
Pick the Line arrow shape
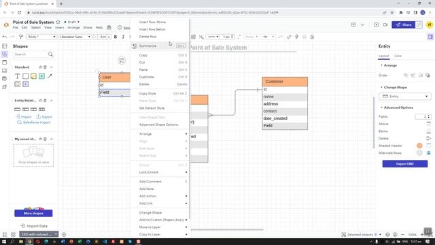pos(50,76)
